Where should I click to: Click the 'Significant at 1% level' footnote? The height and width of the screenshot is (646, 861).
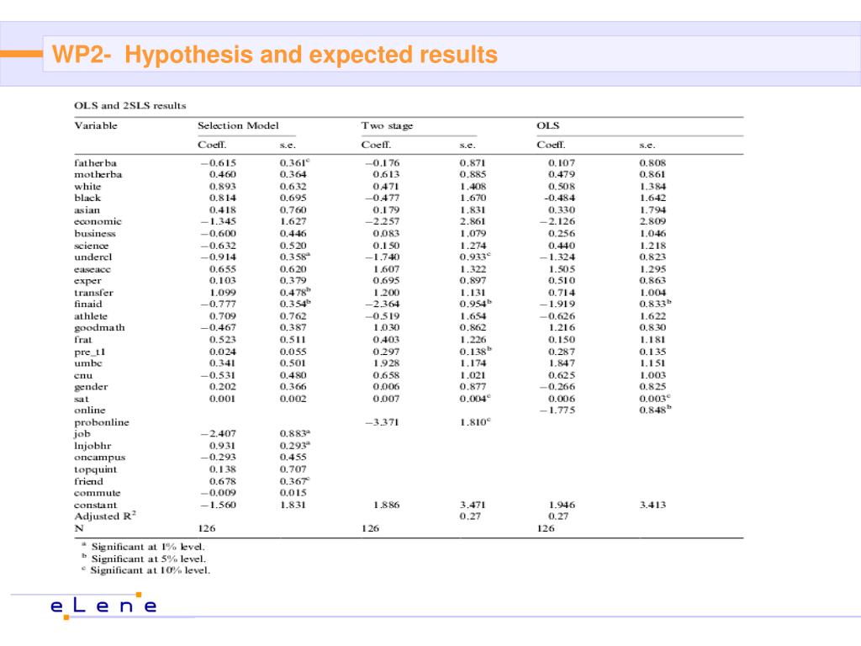click(x=143, y=547)
